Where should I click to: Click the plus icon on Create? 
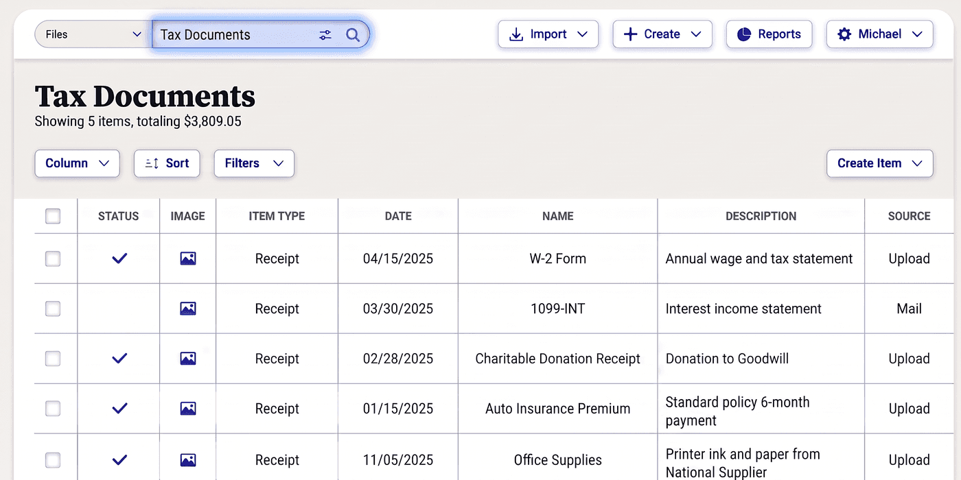[630, 34]
